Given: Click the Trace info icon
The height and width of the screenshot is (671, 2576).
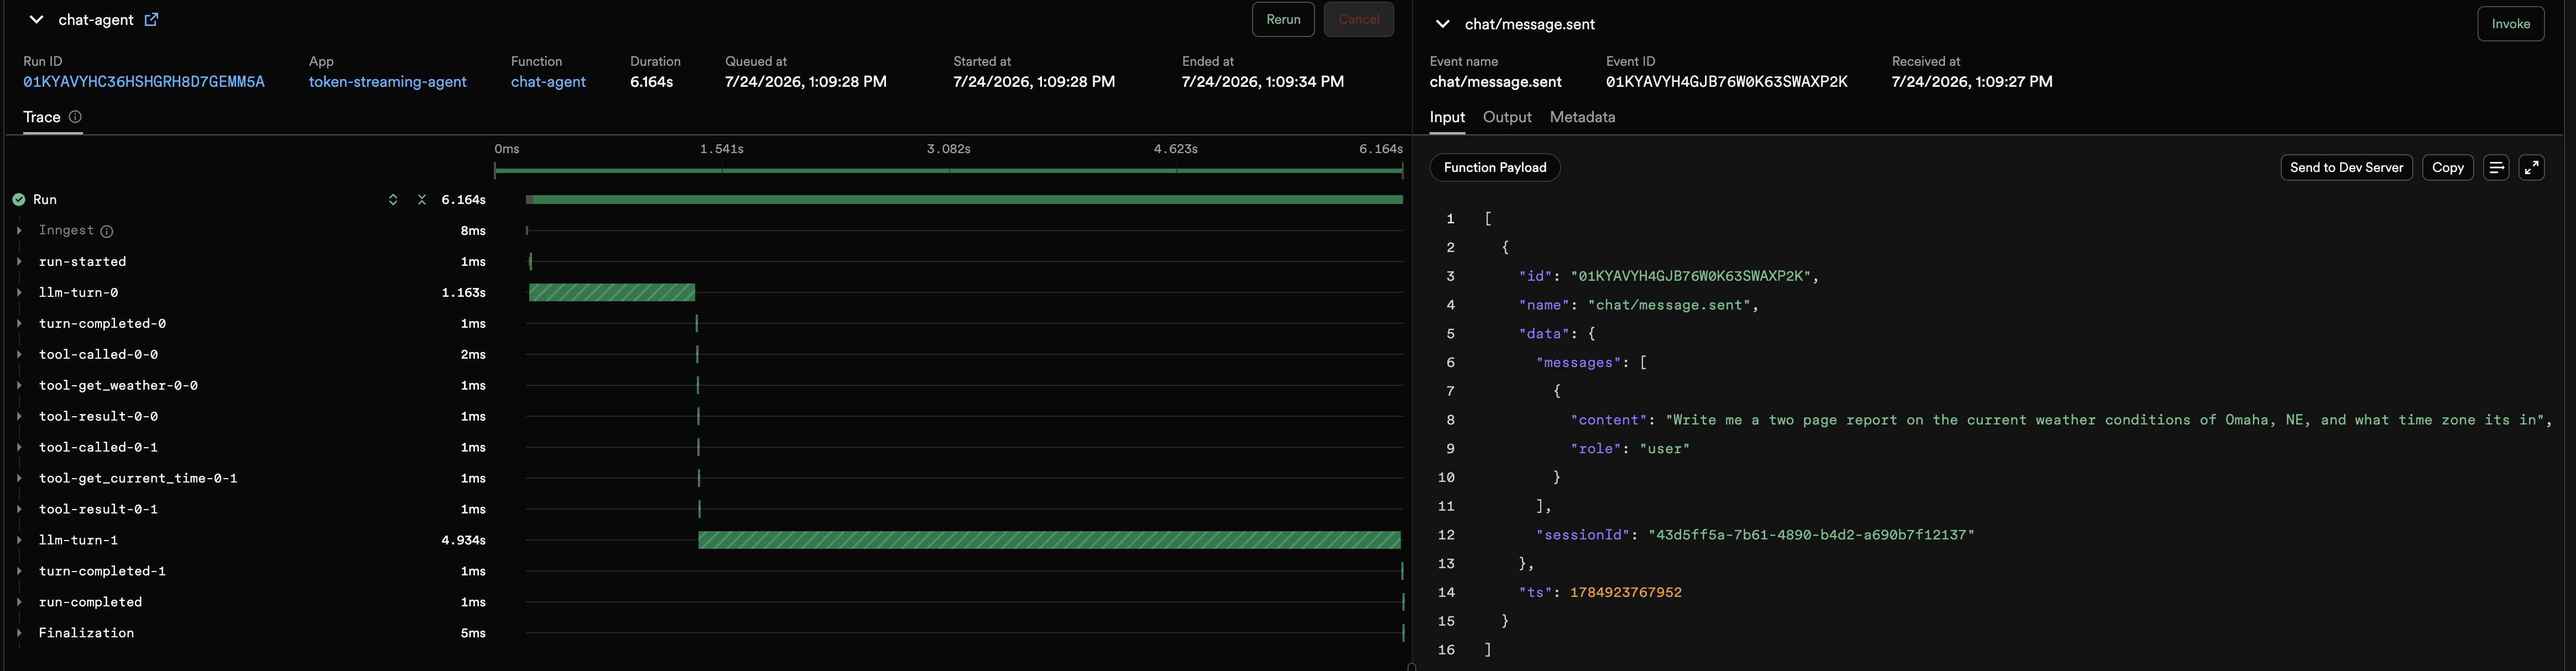Looking at the screenshot, I should pyautogui.click(x=75, y=117).
